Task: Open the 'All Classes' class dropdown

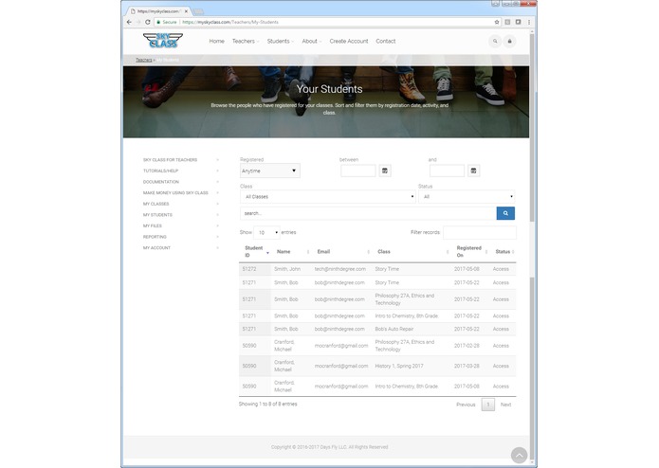Action: click(328, 196)
